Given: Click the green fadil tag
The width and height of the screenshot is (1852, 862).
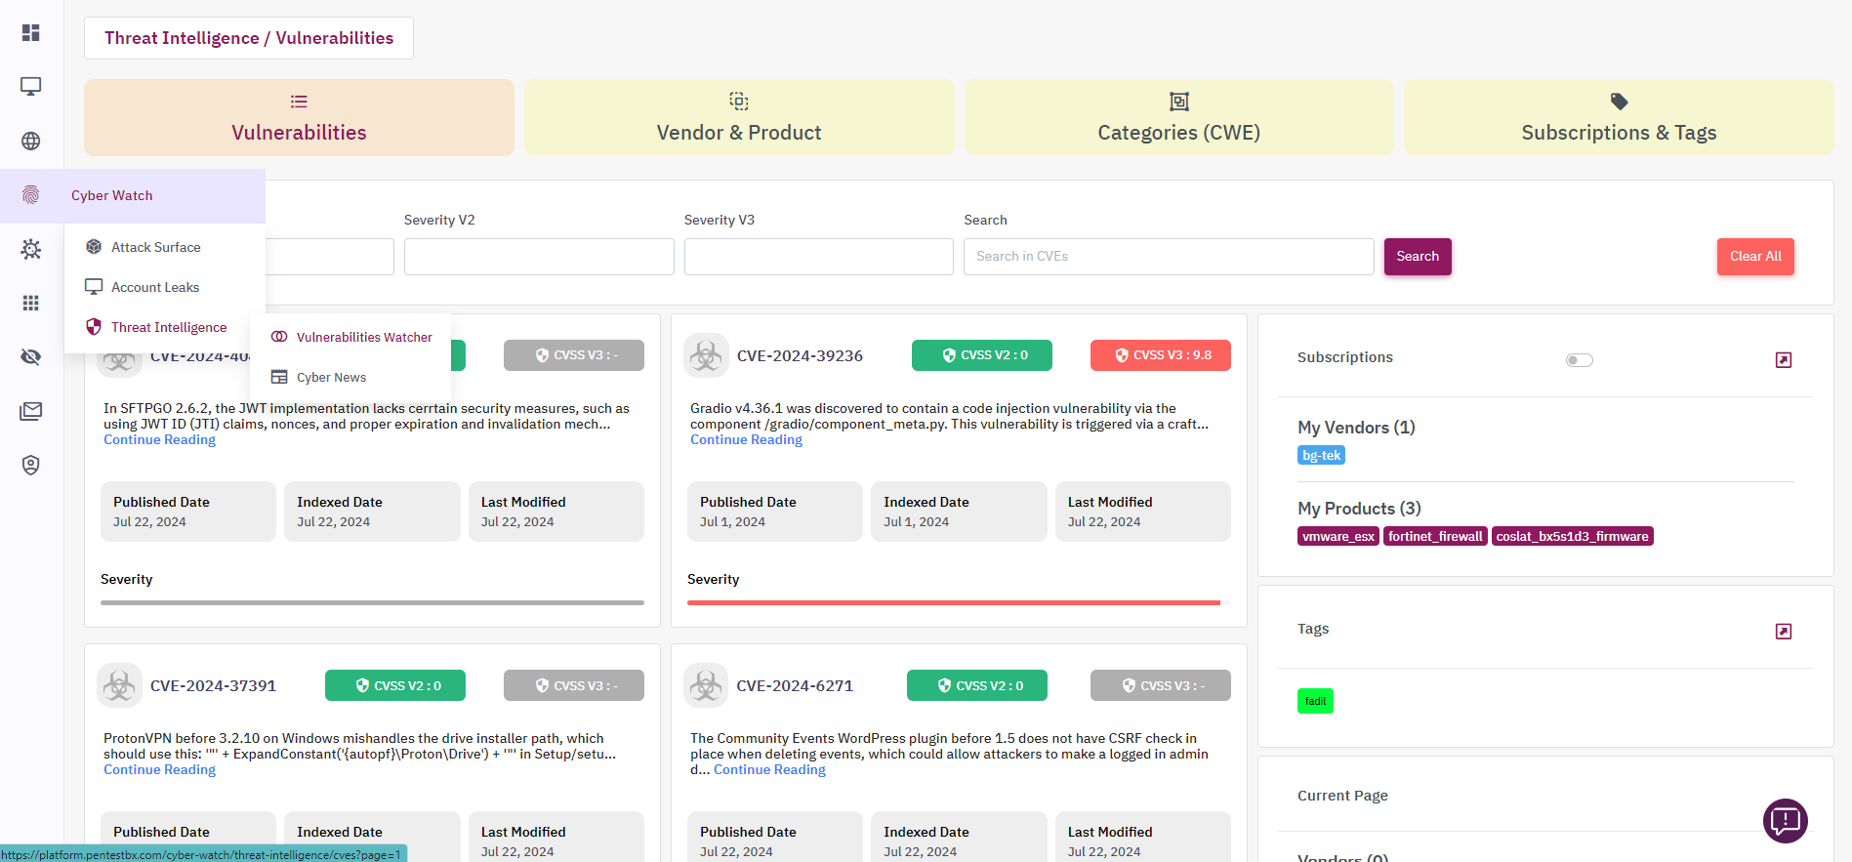Looking at the screenshot, I should [x=1315, y=701].
